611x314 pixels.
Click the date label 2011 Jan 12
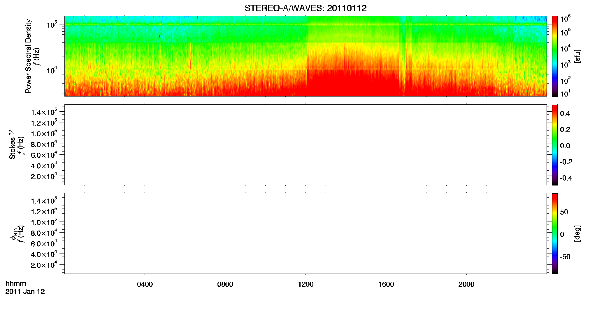(25, 292)
